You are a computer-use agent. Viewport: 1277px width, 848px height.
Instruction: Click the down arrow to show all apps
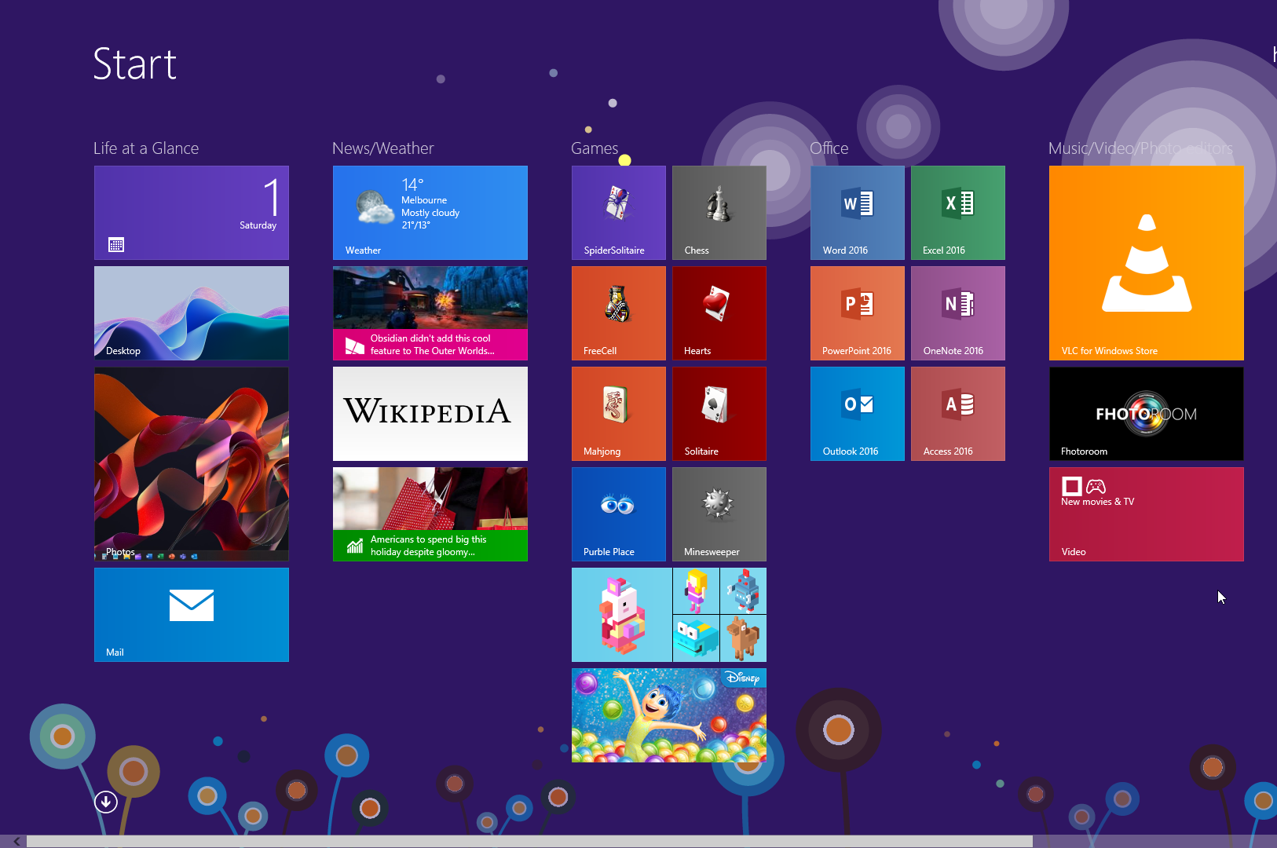pyautogui.click(x=106, y=802)
